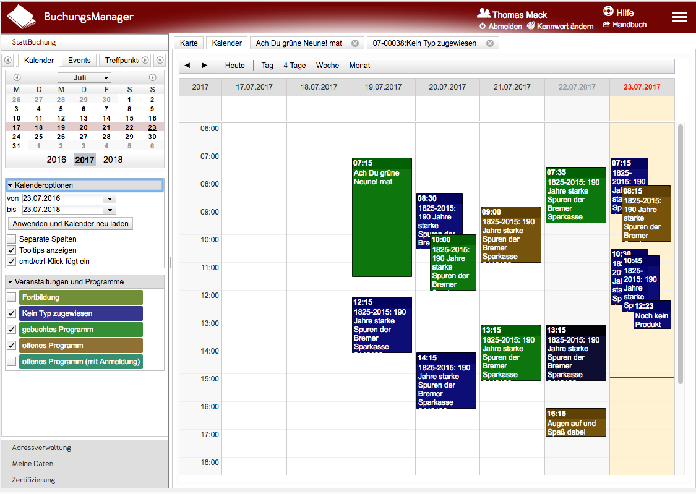The height and width of the screenshot is (494, 696).
Task: Check the 'Fortbildung' event type
Action: point(12,297)
